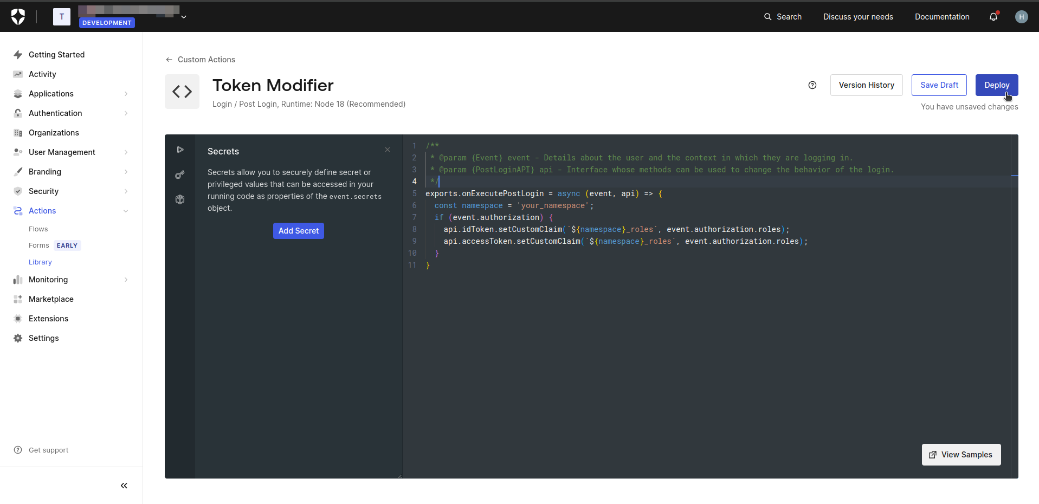
Task: Open Settings in sidebar
Action: [43, 338]
